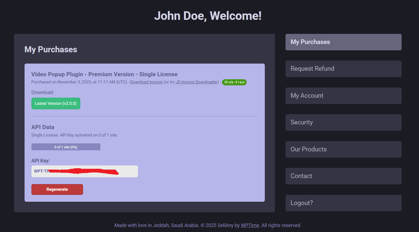Click the 0 of 1 site progress bar

(66, 147)
